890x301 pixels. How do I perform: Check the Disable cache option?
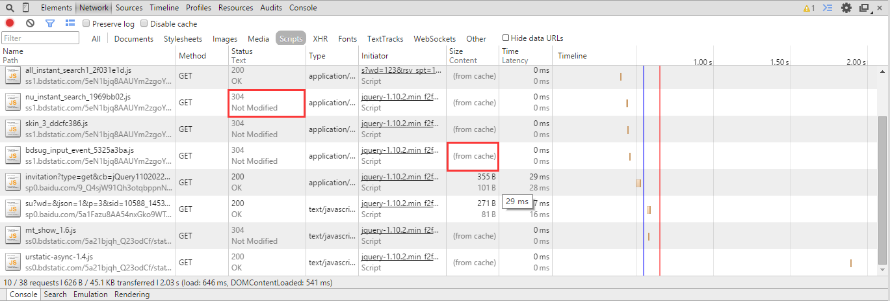pyautogui.click(x=144, y=24)
